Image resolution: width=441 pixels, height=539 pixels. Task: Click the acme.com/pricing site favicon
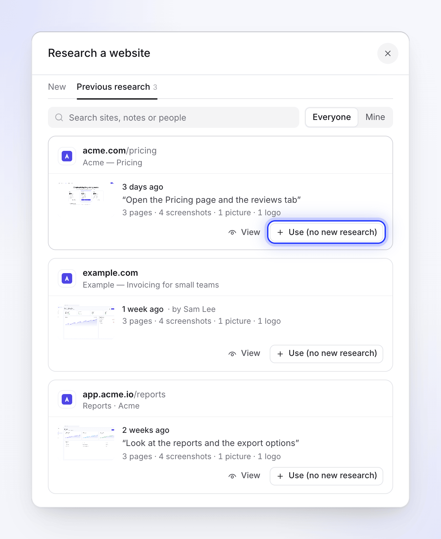[67, 156]
